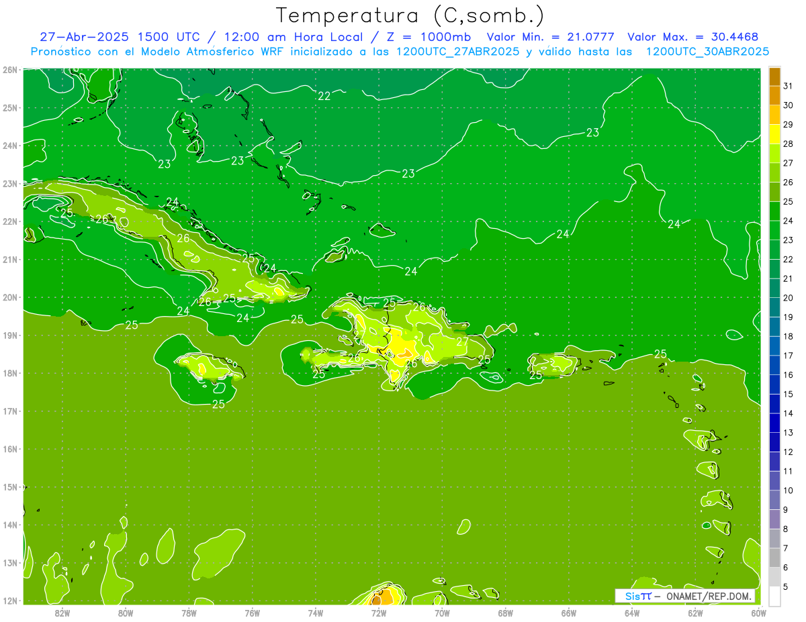Click the 70W longitude label
The width and height of the screenshot is (806, 622).
tap(442, 613)
